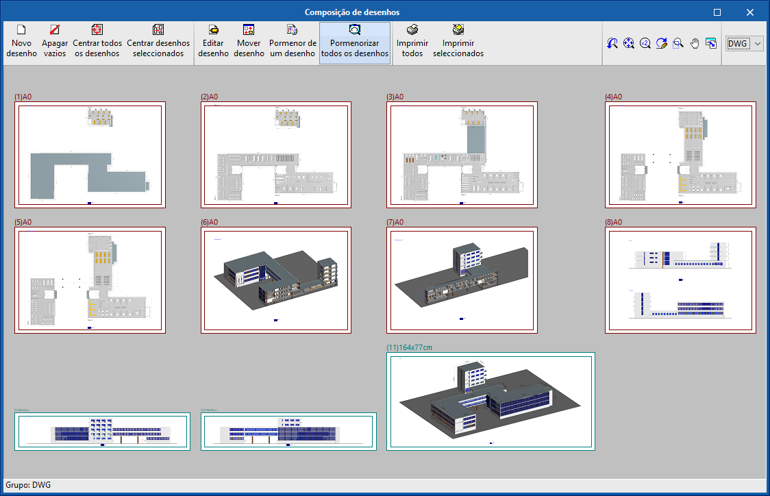The height and width of the screenshot is (496, 770).
Task: Open the Editar desenho tool
Action: pyautogui.click(x=213, y=42)
